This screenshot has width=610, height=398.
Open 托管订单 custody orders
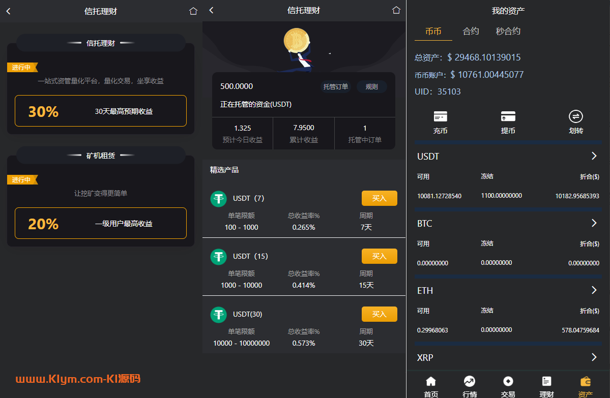pos(336,86)
